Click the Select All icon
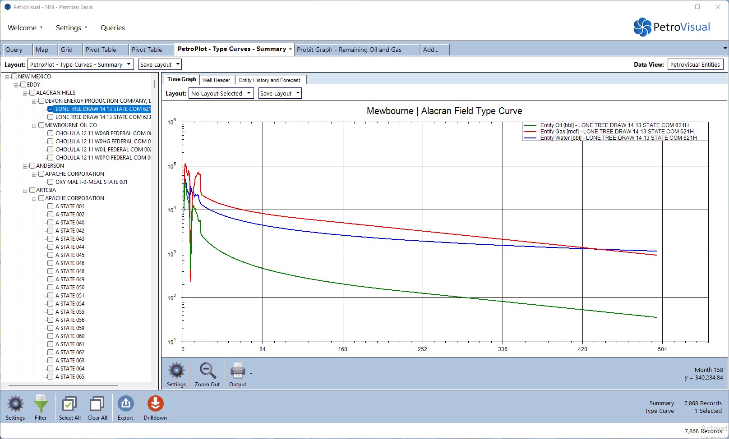Viewport: 729px width, 439px height. tap(69, 404)
